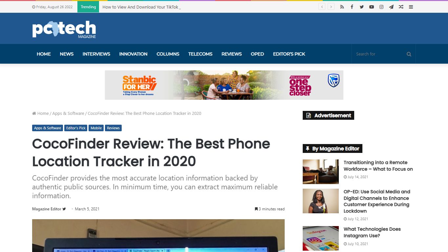The width and height of the screenshot is (448, 252).
Task: Visit the Facebook page icon
Action: (352, 7)
